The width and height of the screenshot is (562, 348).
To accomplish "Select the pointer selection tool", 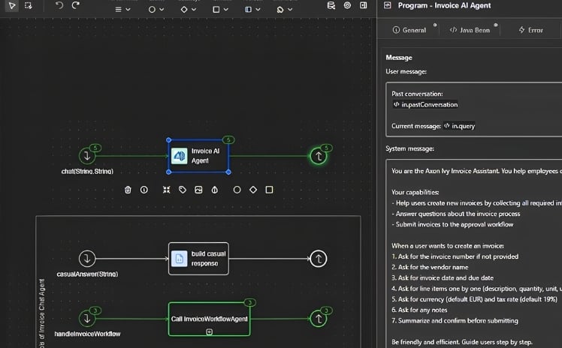I will (x=12, y=6).
